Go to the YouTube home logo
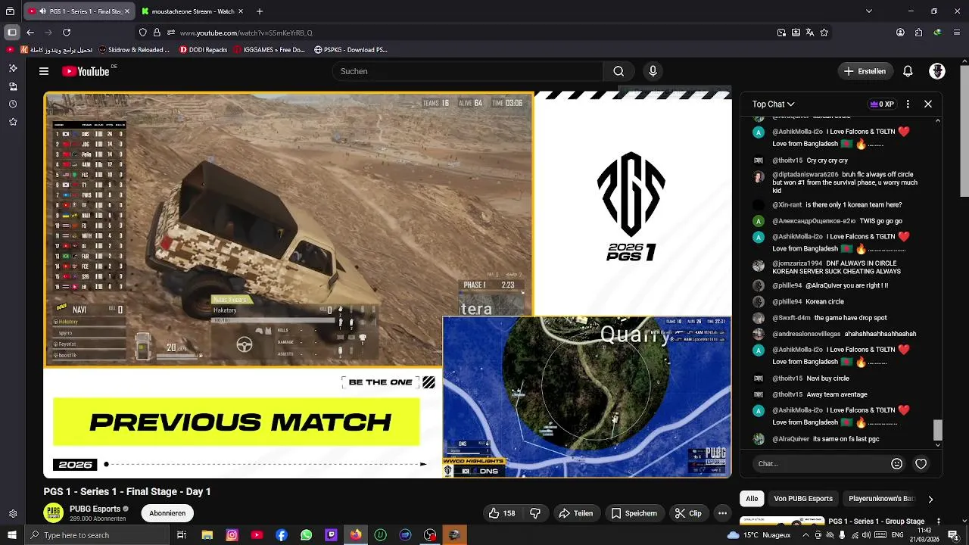 86,71
